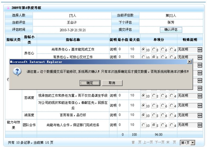Click the 第[1]人 current evaluation count
This screenshot has height=147, width=207.
pos(171,16)
